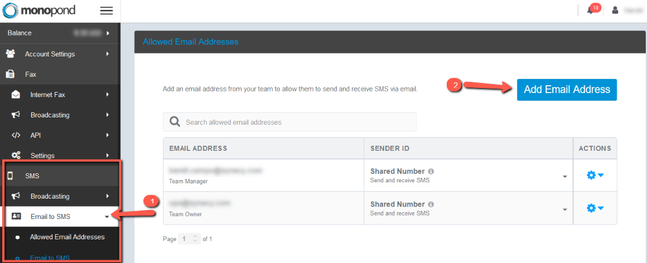Screen dimensions: 647x263
Task: Open the notifications bell icon
Action: click(591, 10)
